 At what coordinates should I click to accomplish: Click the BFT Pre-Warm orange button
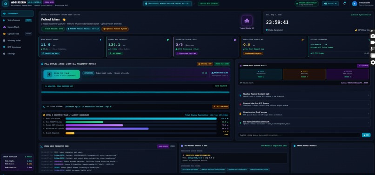[x=221, y=107]
